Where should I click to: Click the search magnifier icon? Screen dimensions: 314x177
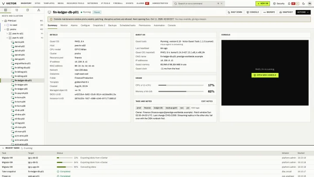176,3
